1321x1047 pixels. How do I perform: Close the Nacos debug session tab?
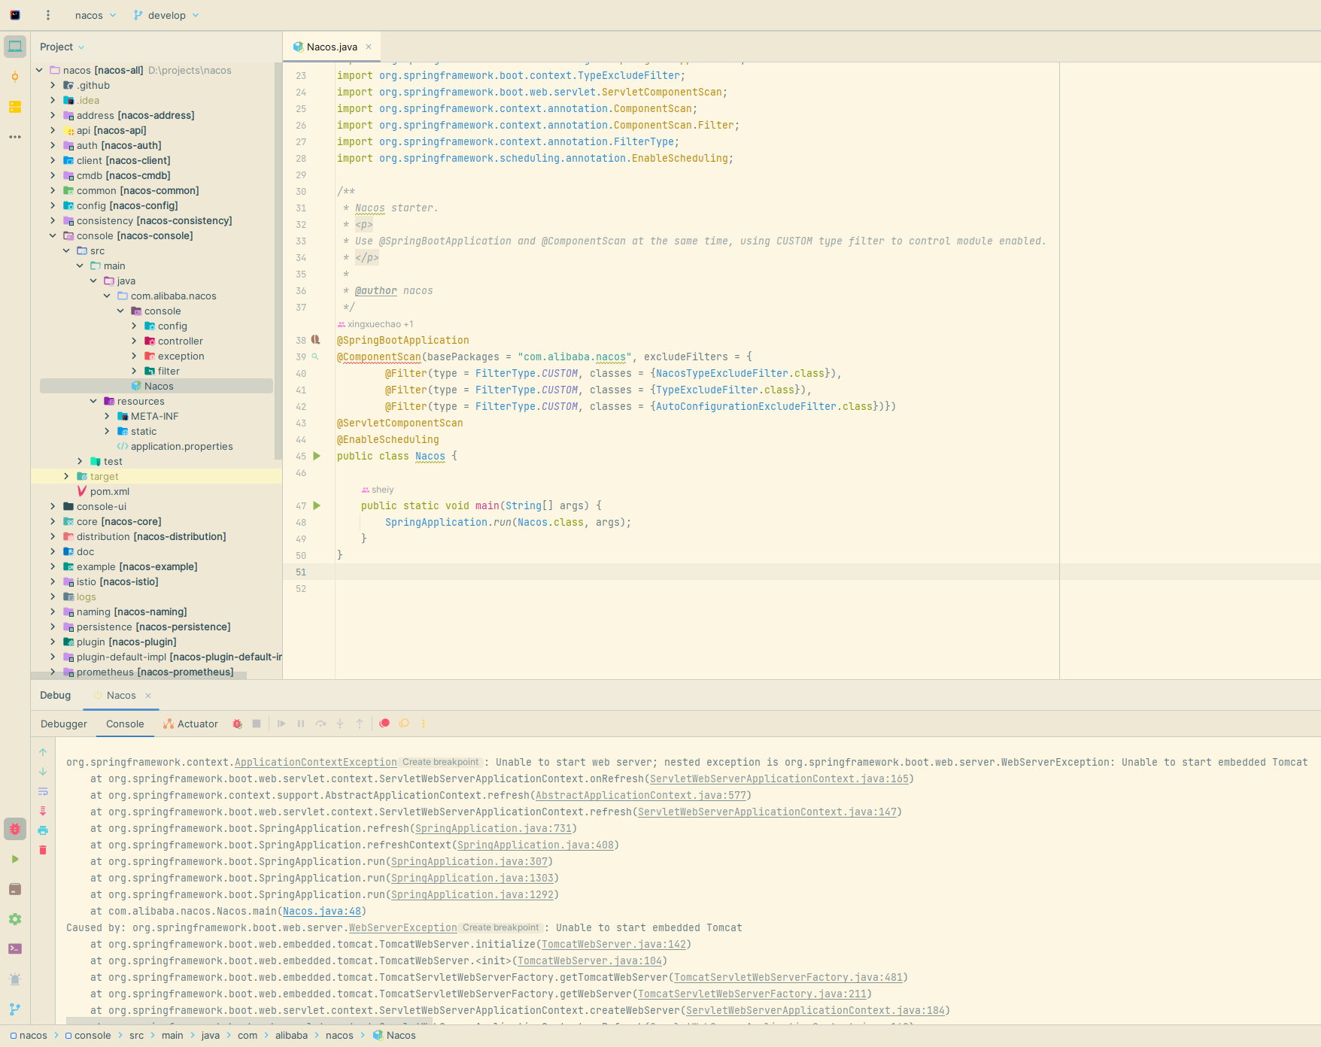pos(148,695)
